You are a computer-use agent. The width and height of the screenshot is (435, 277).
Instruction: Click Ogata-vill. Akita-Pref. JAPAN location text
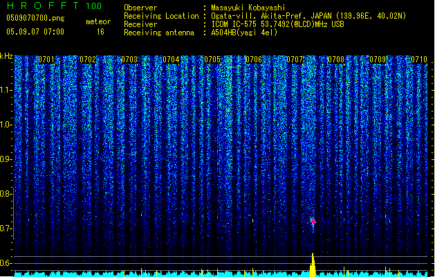308,16
